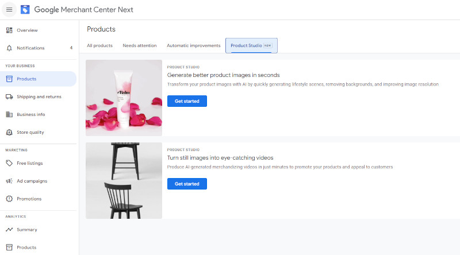
Task: Click the Overview dashboard icon
Action: coord(9,30)
